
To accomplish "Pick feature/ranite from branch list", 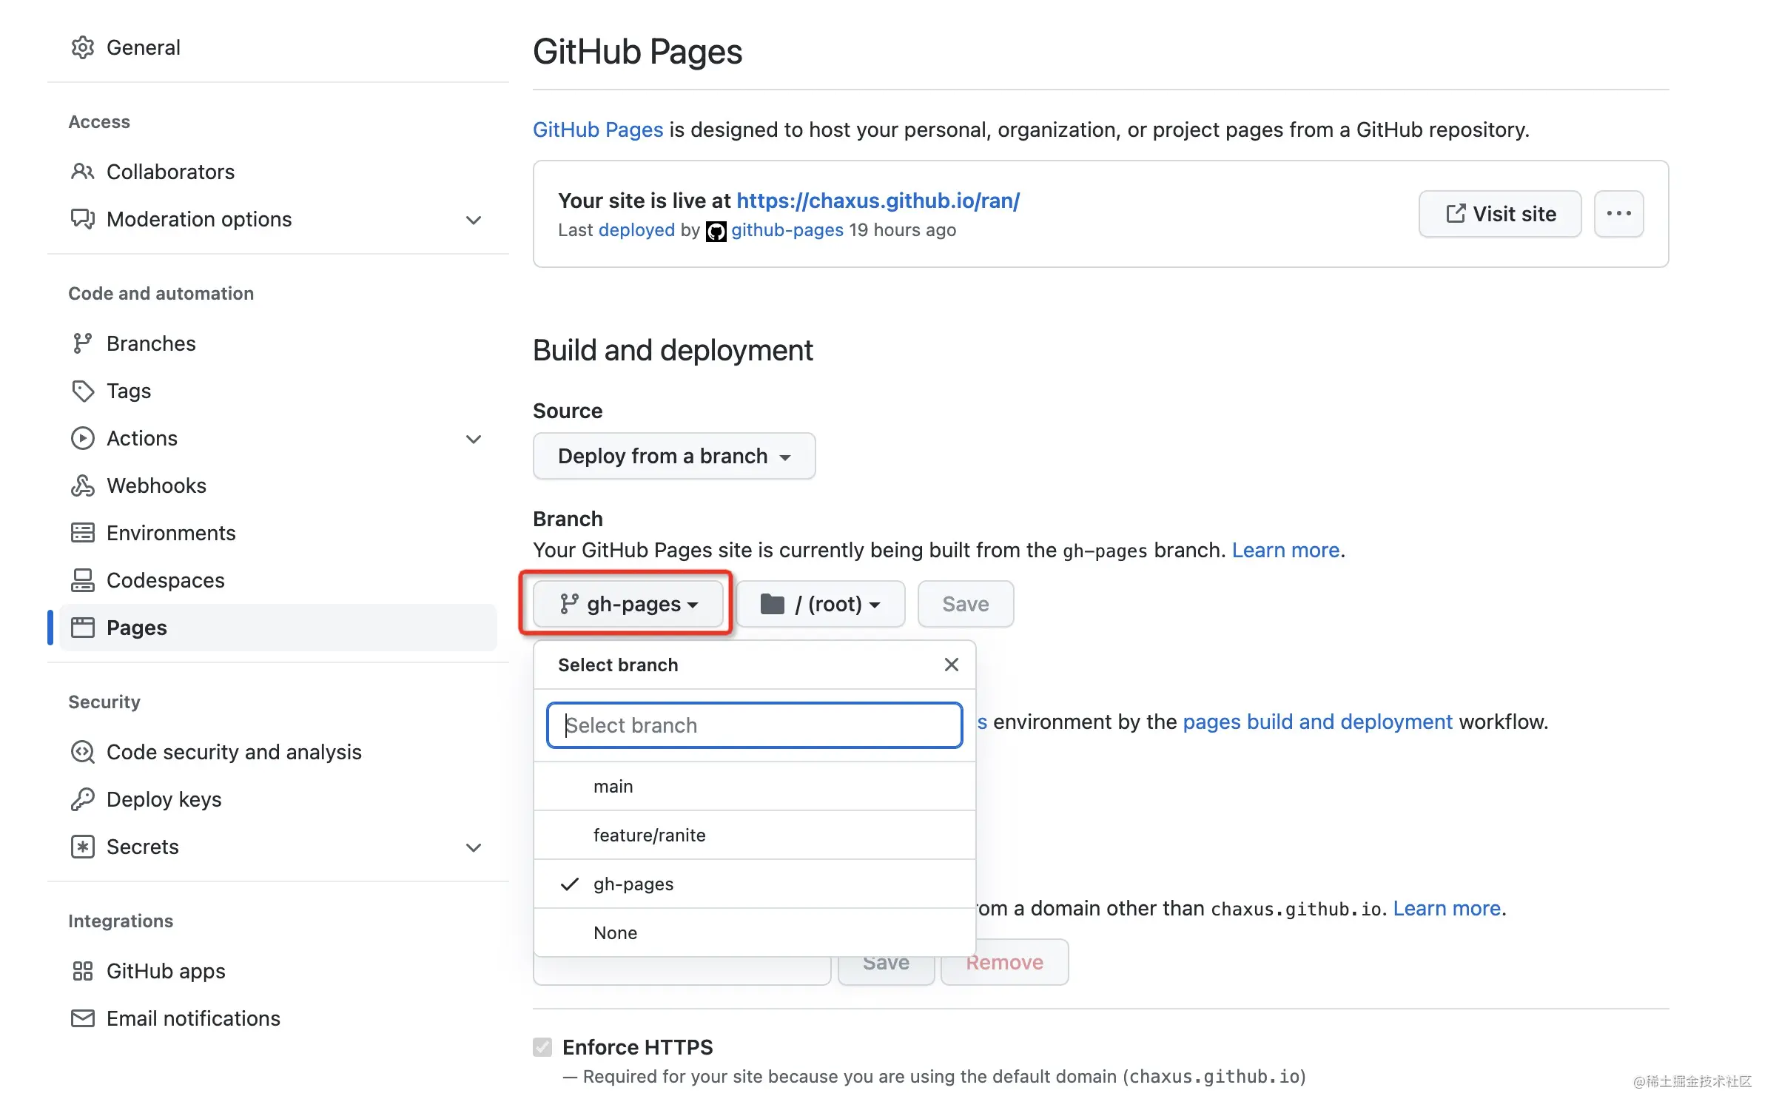I will [x=649, y=835].
